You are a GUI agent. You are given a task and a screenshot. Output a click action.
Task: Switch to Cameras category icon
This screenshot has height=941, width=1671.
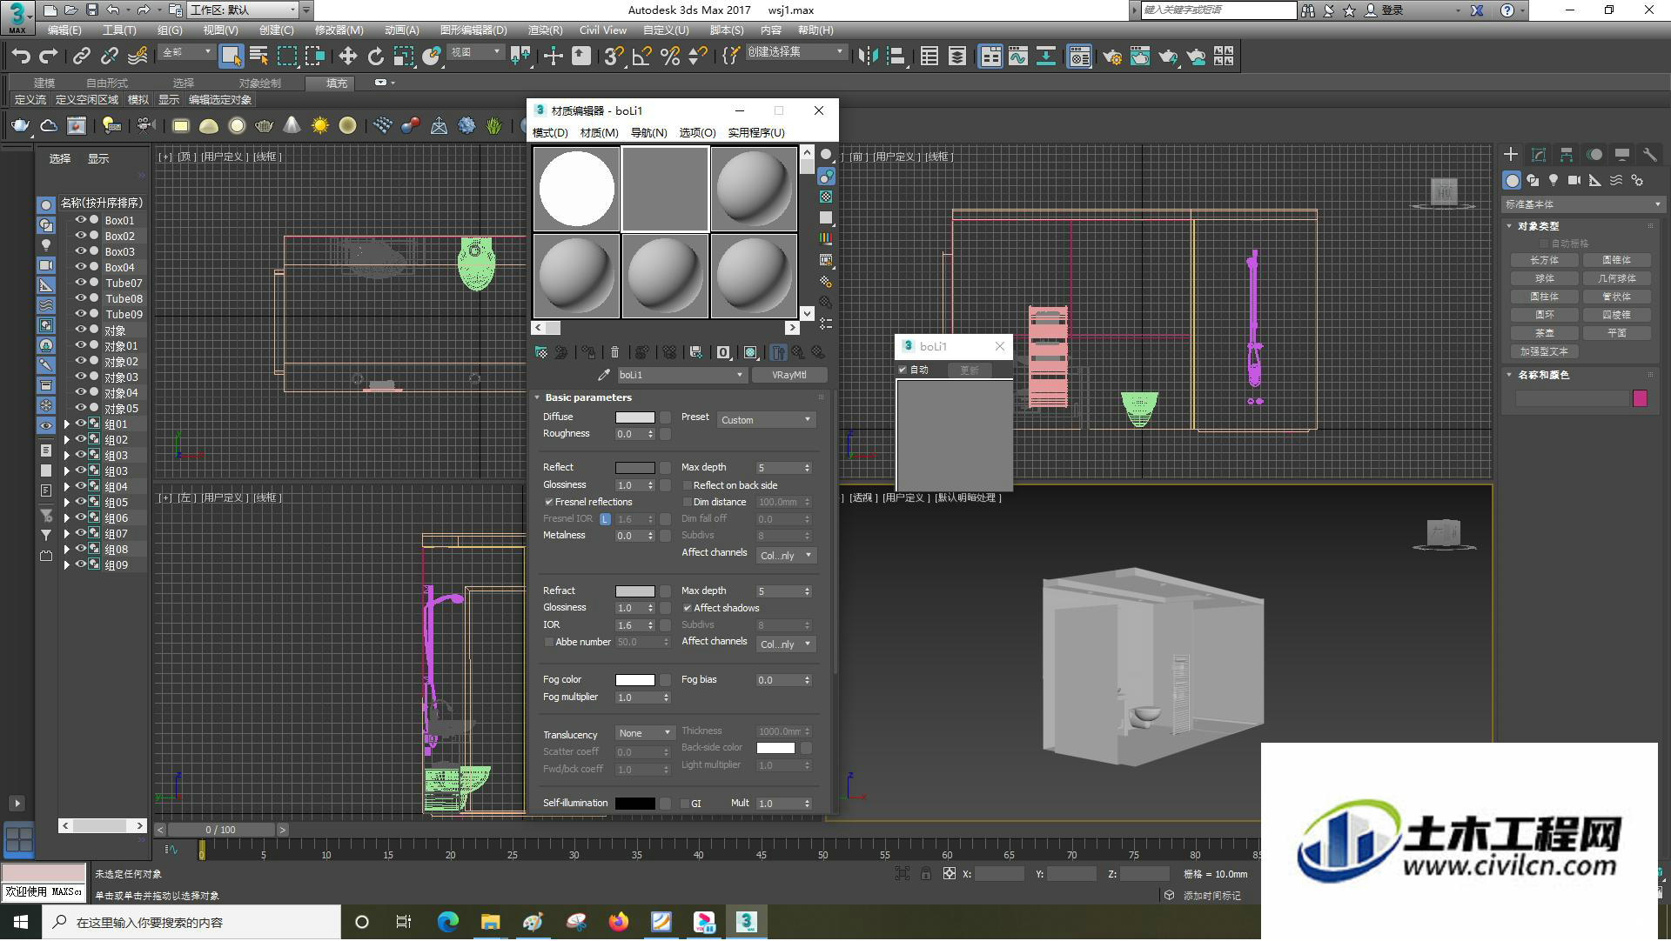[x=1574, y=180]
